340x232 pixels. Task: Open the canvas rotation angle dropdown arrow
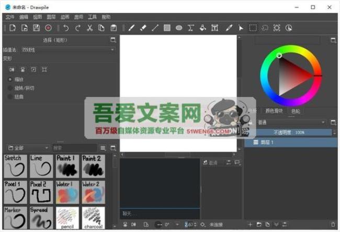click(x=177, y=224)
